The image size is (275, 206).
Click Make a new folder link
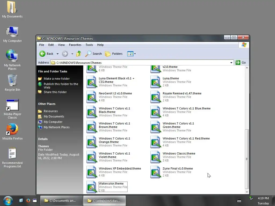[x=57, y=79]
